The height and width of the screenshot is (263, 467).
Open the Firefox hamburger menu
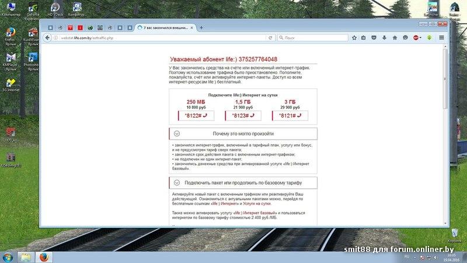tap(442, 38)
